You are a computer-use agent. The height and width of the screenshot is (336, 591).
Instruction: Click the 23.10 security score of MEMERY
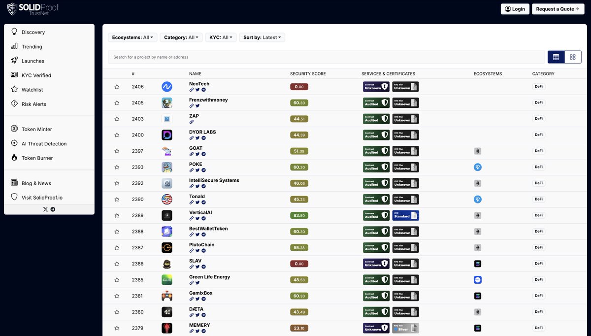(299, 328)
